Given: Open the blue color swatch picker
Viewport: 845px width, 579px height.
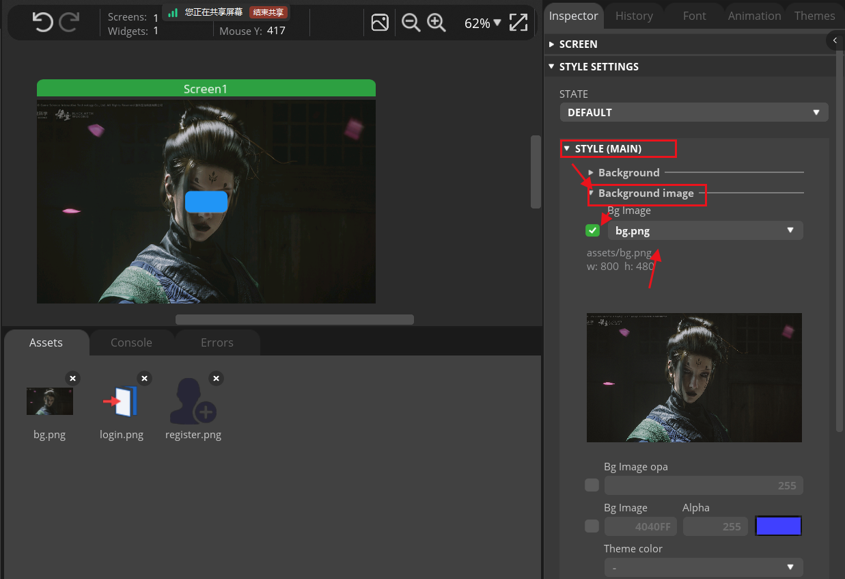Looking at the screenshot, I should [x=778, y=526].
